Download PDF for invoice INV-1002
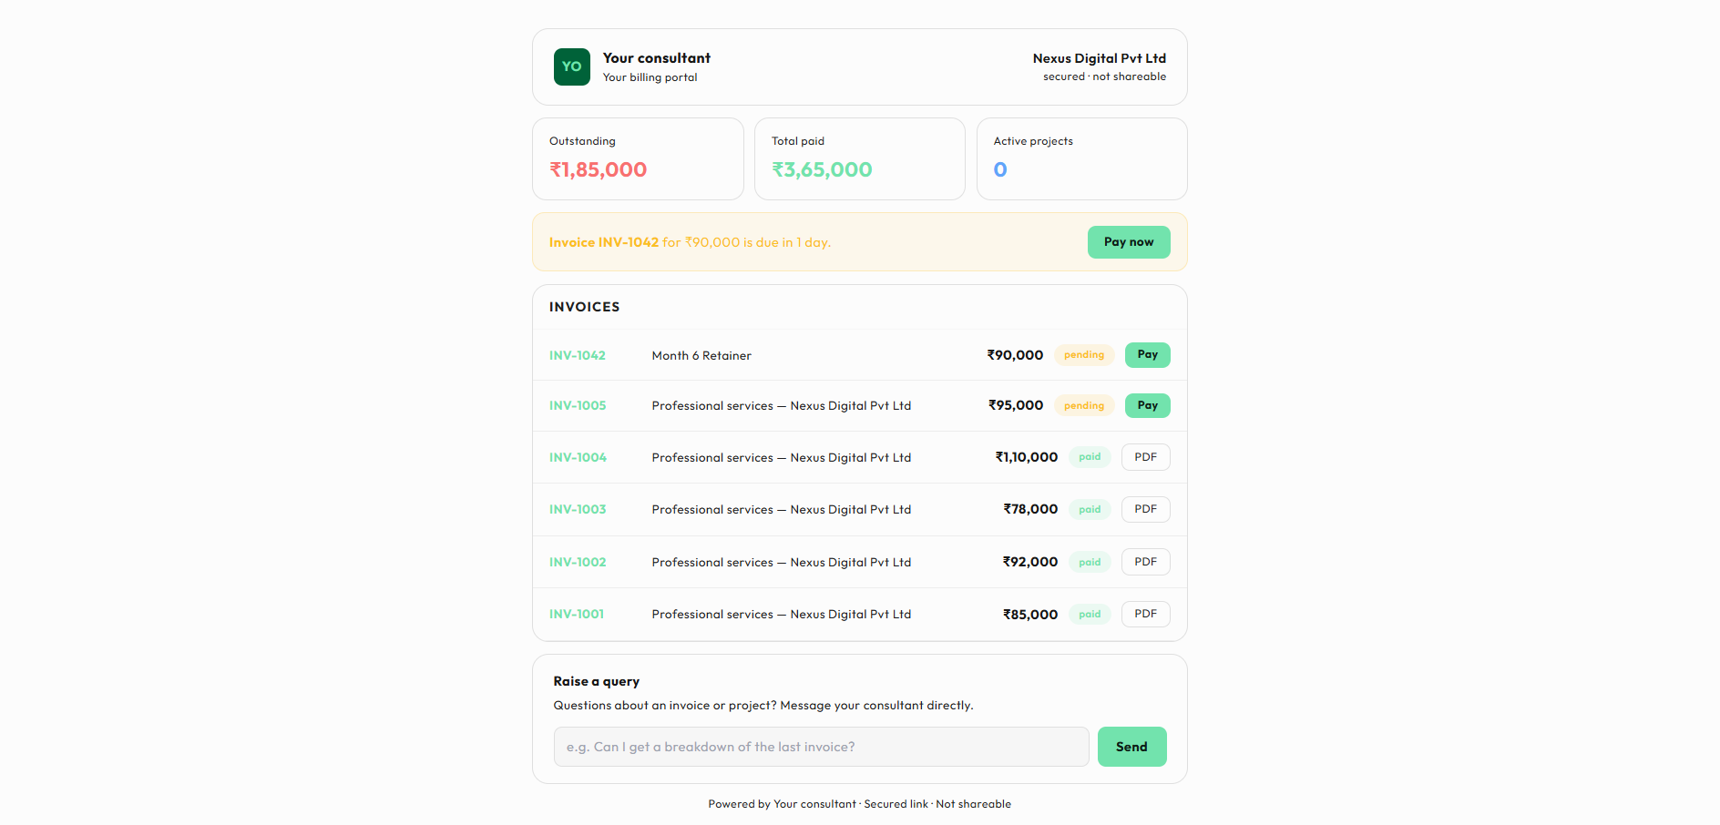The height and width of the screenshot is (825, 1720). 1145,562
